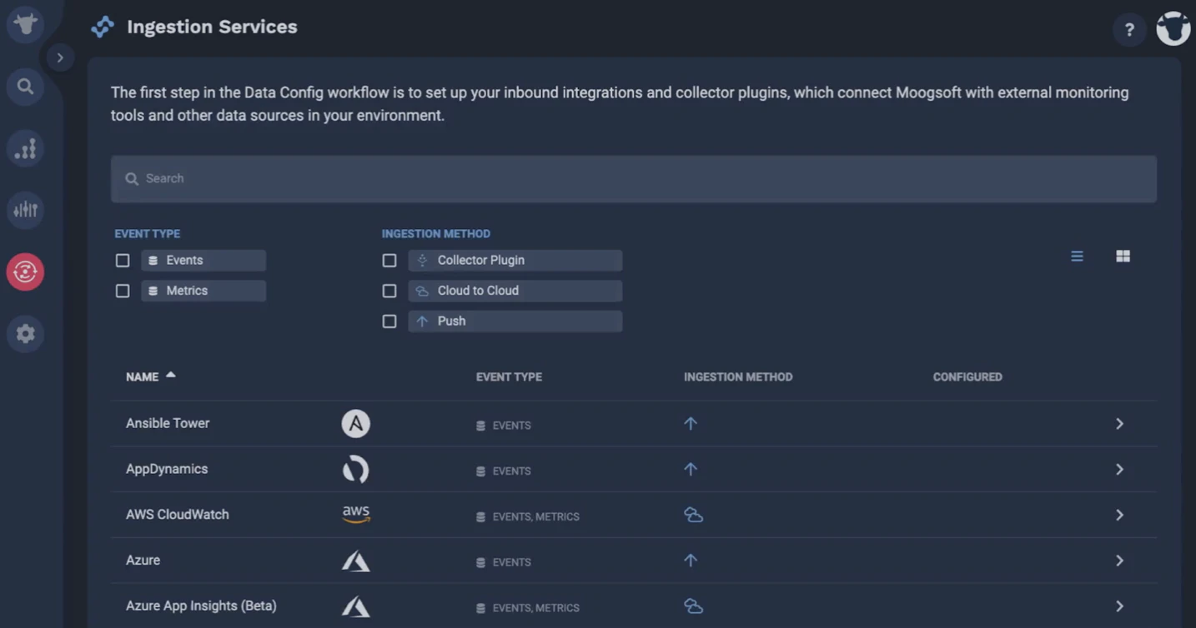1196x628 pixels.
Task: Open the user profile avatar
Action: pos(1173,29)
